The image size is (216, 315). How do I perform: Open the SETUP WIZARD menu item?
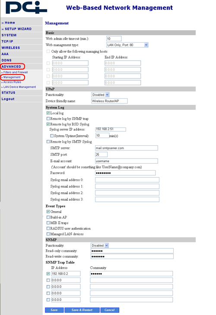(18, 29)
